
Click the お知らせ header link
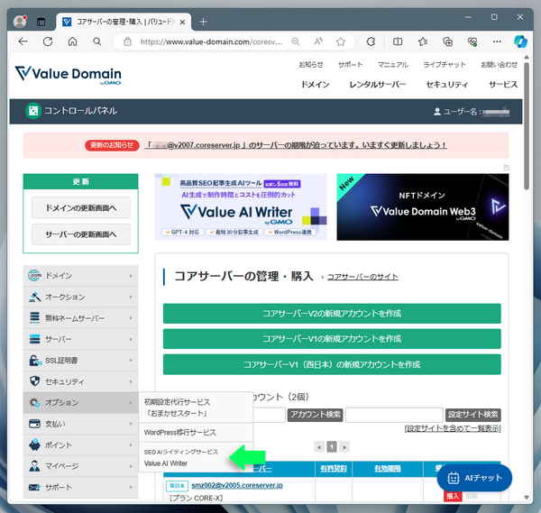point(311,65)
